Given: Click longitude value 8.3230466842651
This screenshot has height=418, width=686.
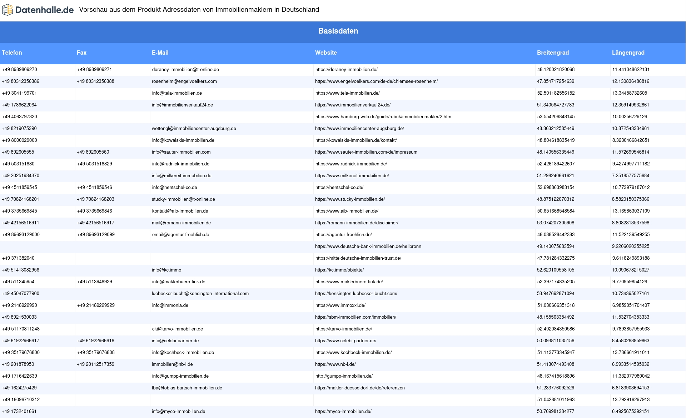Looking at the screenshot, I should pyautogui.click(x=631, y=140).
